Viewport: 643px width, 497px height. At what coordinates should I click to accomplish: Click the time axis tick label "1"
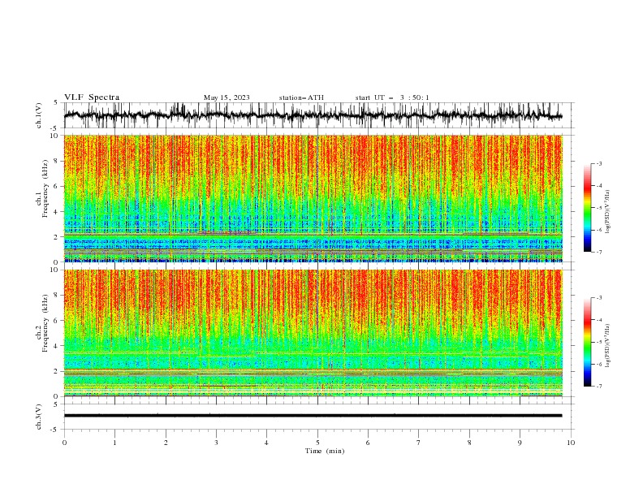(x=114, y=443)
